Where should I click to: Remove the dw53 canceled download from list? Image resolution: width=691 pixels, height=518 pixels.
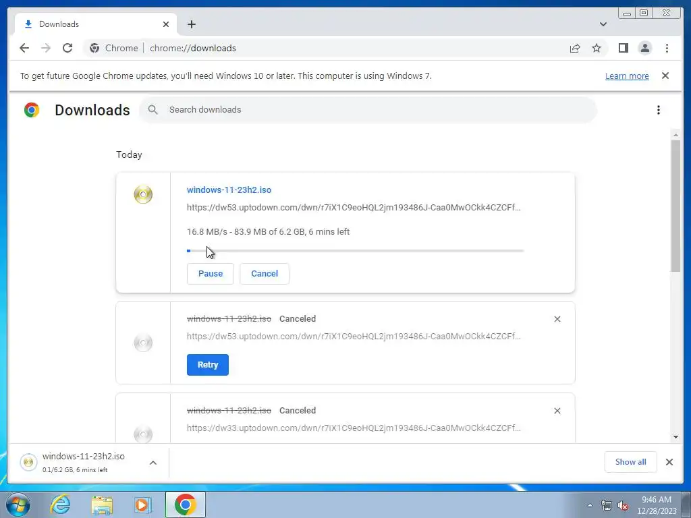pyautogui.click(x=557, y=319)
